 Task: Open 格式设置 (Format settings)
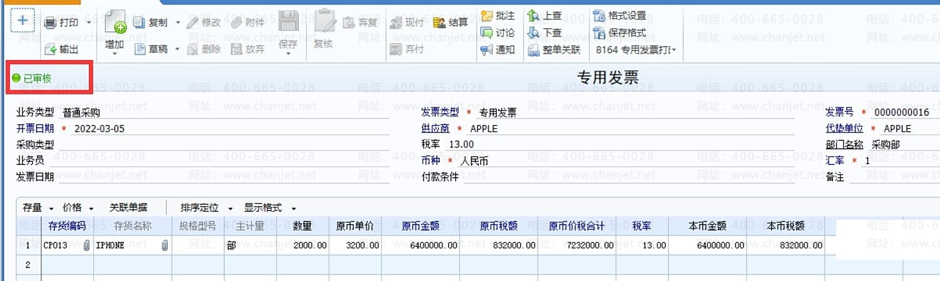[x=599, y=16]
